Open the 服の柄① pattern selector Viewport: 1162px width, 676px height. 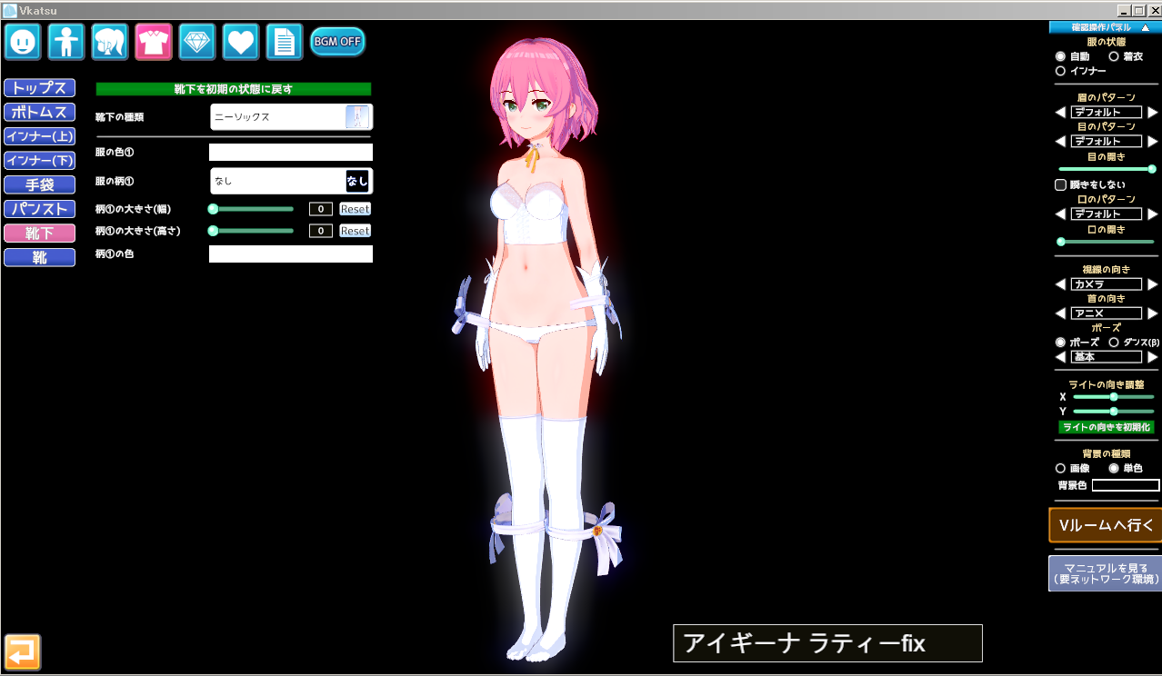pos(291,181)
